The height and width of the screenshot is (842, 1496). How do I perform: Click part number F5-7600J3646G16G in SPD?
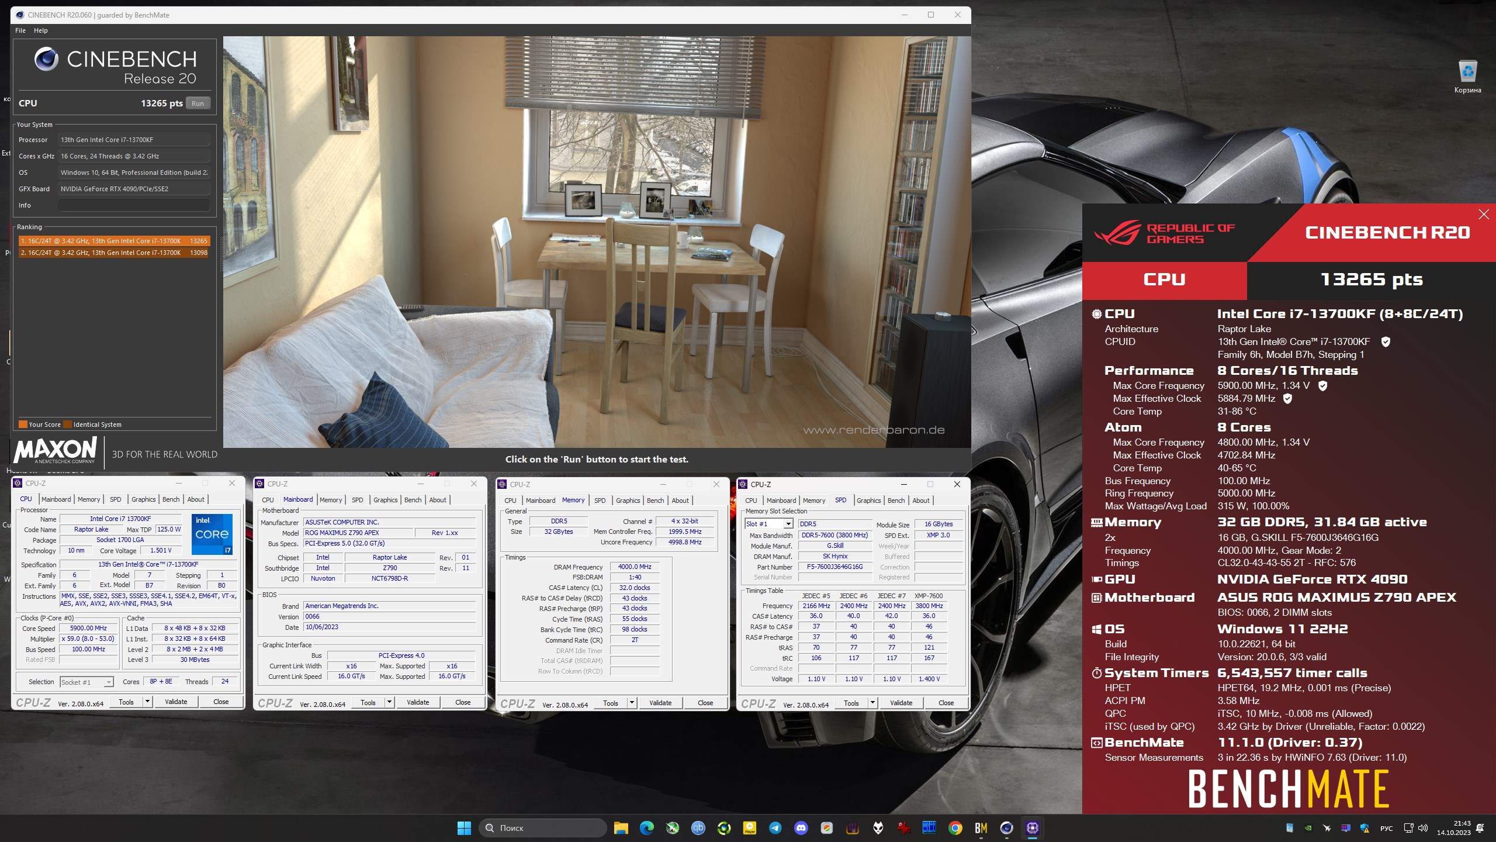pyautogui.click(x=834, y=567)
